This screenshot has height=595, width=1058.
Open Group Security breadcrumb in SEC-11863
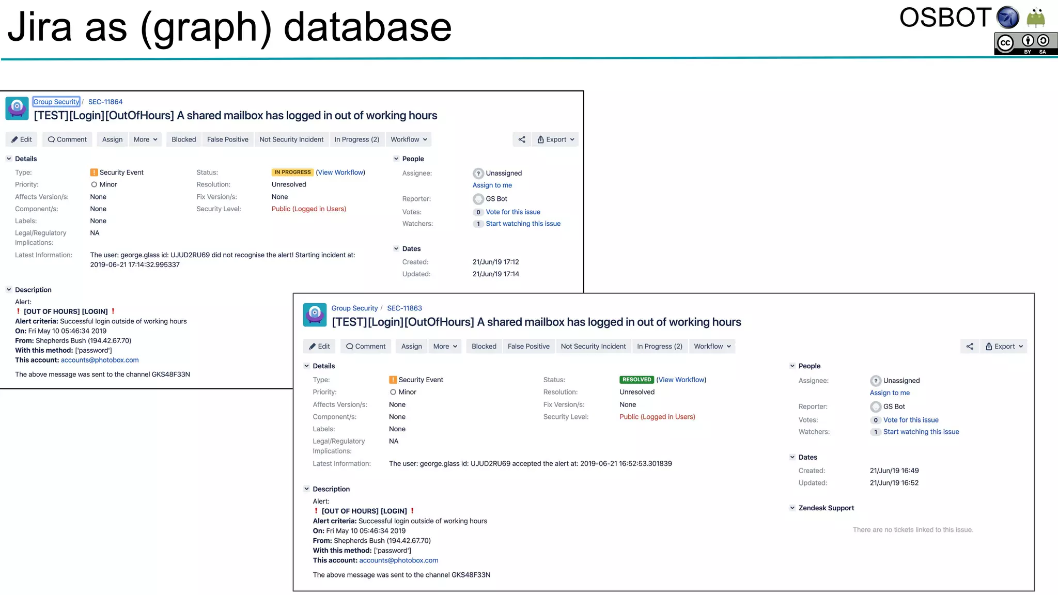click(x=354, y=308)
